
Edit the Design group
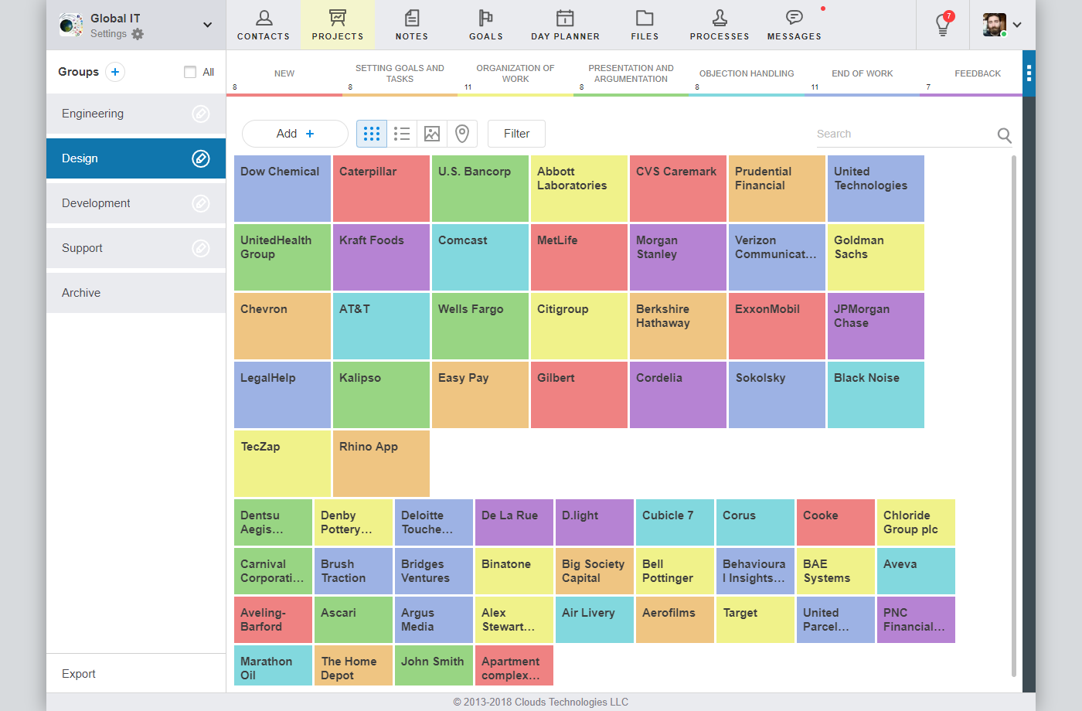point(201,158)
